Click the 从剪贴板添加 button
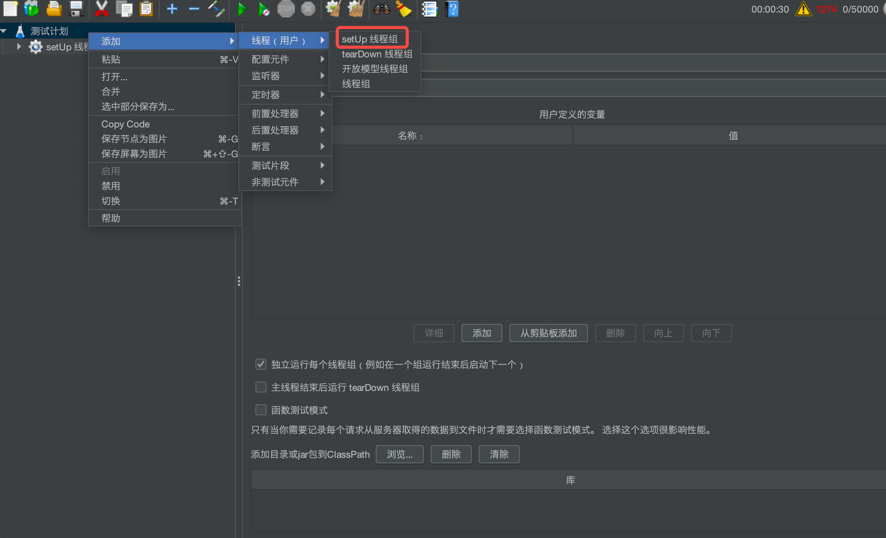 point(548,333)
